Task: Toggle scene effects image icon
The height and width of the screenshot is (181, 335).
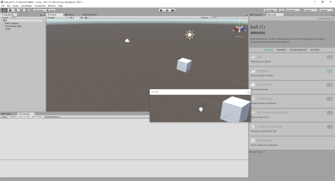Action: [x=86, y=18]
